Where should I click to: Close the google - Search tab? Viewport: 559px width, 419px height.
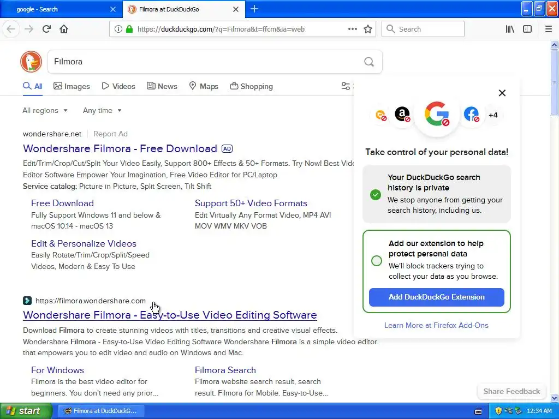(113, 9)
